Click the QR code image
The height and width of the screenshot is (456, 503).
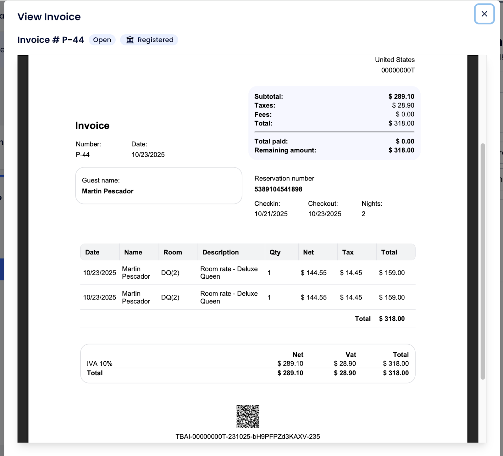[x=248, y=417]
